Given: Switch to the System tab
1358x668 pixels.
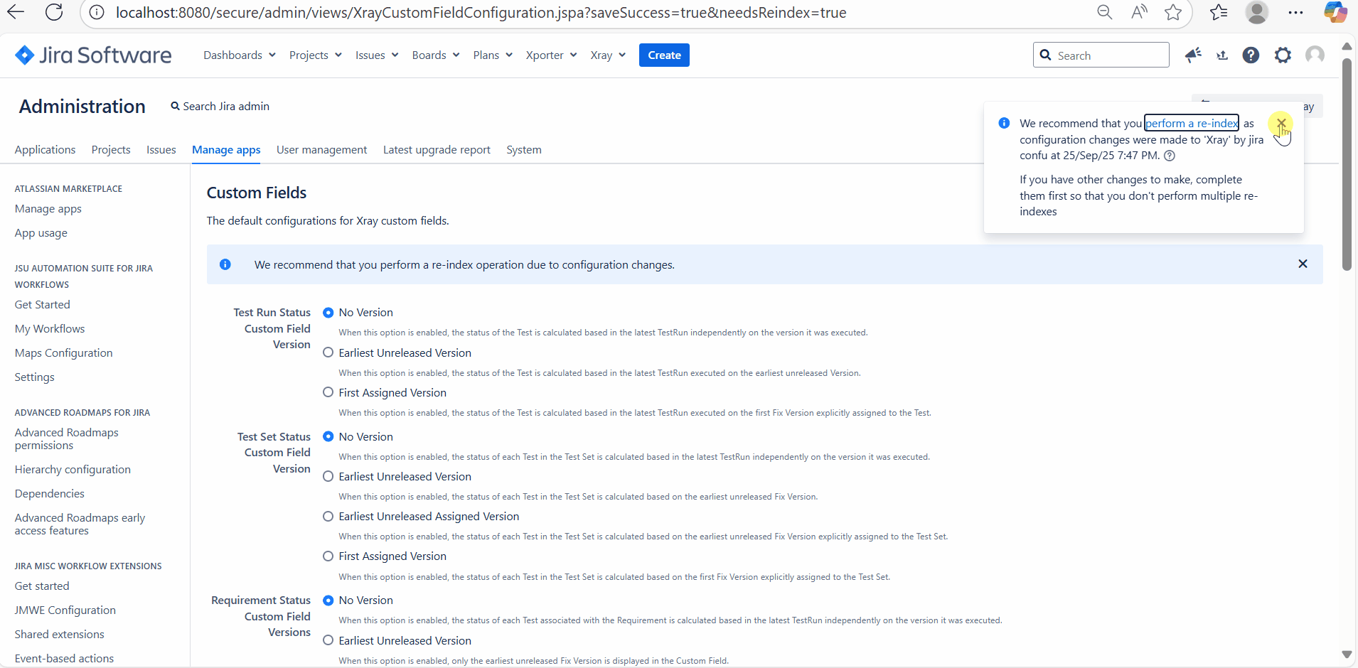Looking at the screenshot, I should pos(523,150).
